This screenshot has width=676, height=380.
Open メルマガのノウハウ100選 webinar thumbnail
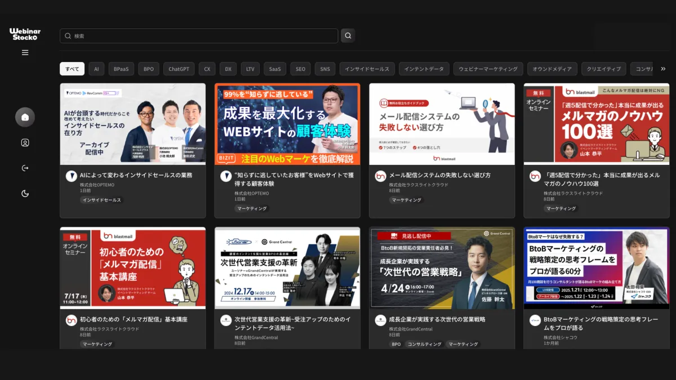[596, 124]
